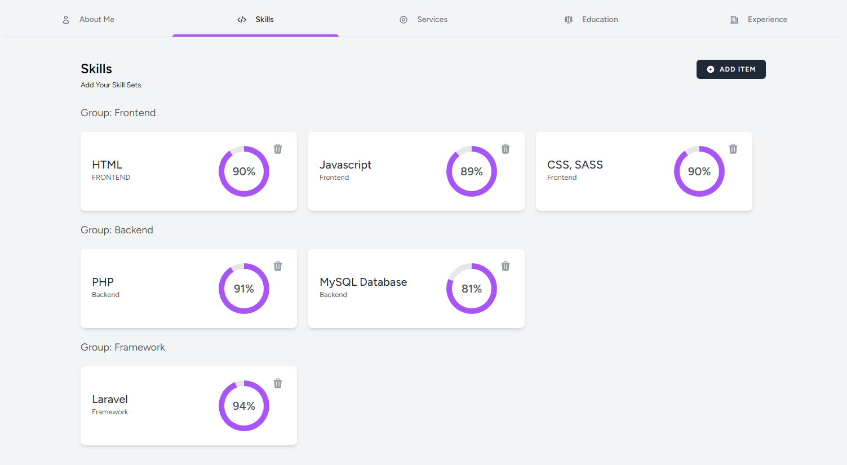Click trash icon on MySQL Database card
Image resolution: width=847 pixels, height=465 pixels.
point(505,266)
